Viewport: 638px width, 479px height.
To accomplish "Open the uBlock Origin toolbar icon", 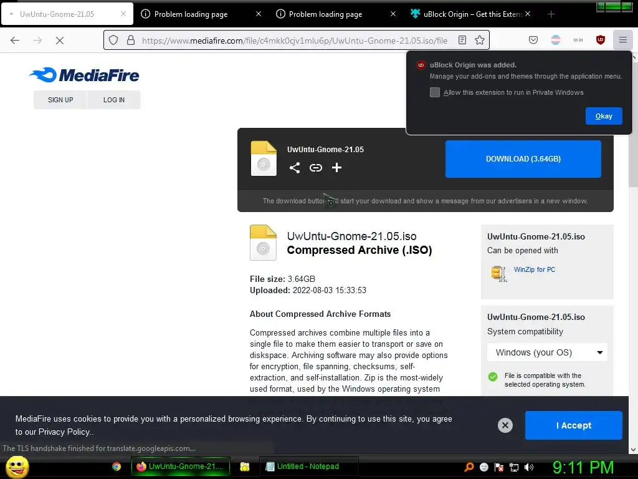I will click(600, 40).
